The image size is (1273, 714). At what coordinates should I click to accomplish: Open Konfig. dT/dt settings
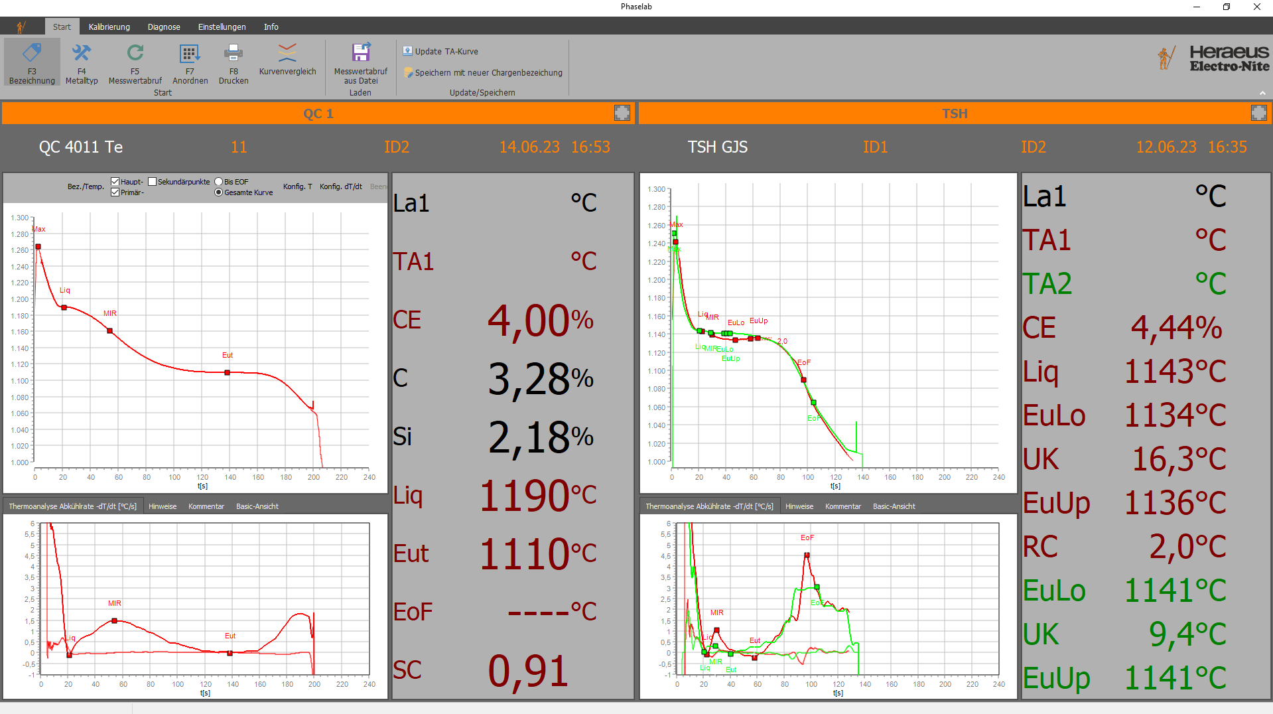click(x=340, y=186)
